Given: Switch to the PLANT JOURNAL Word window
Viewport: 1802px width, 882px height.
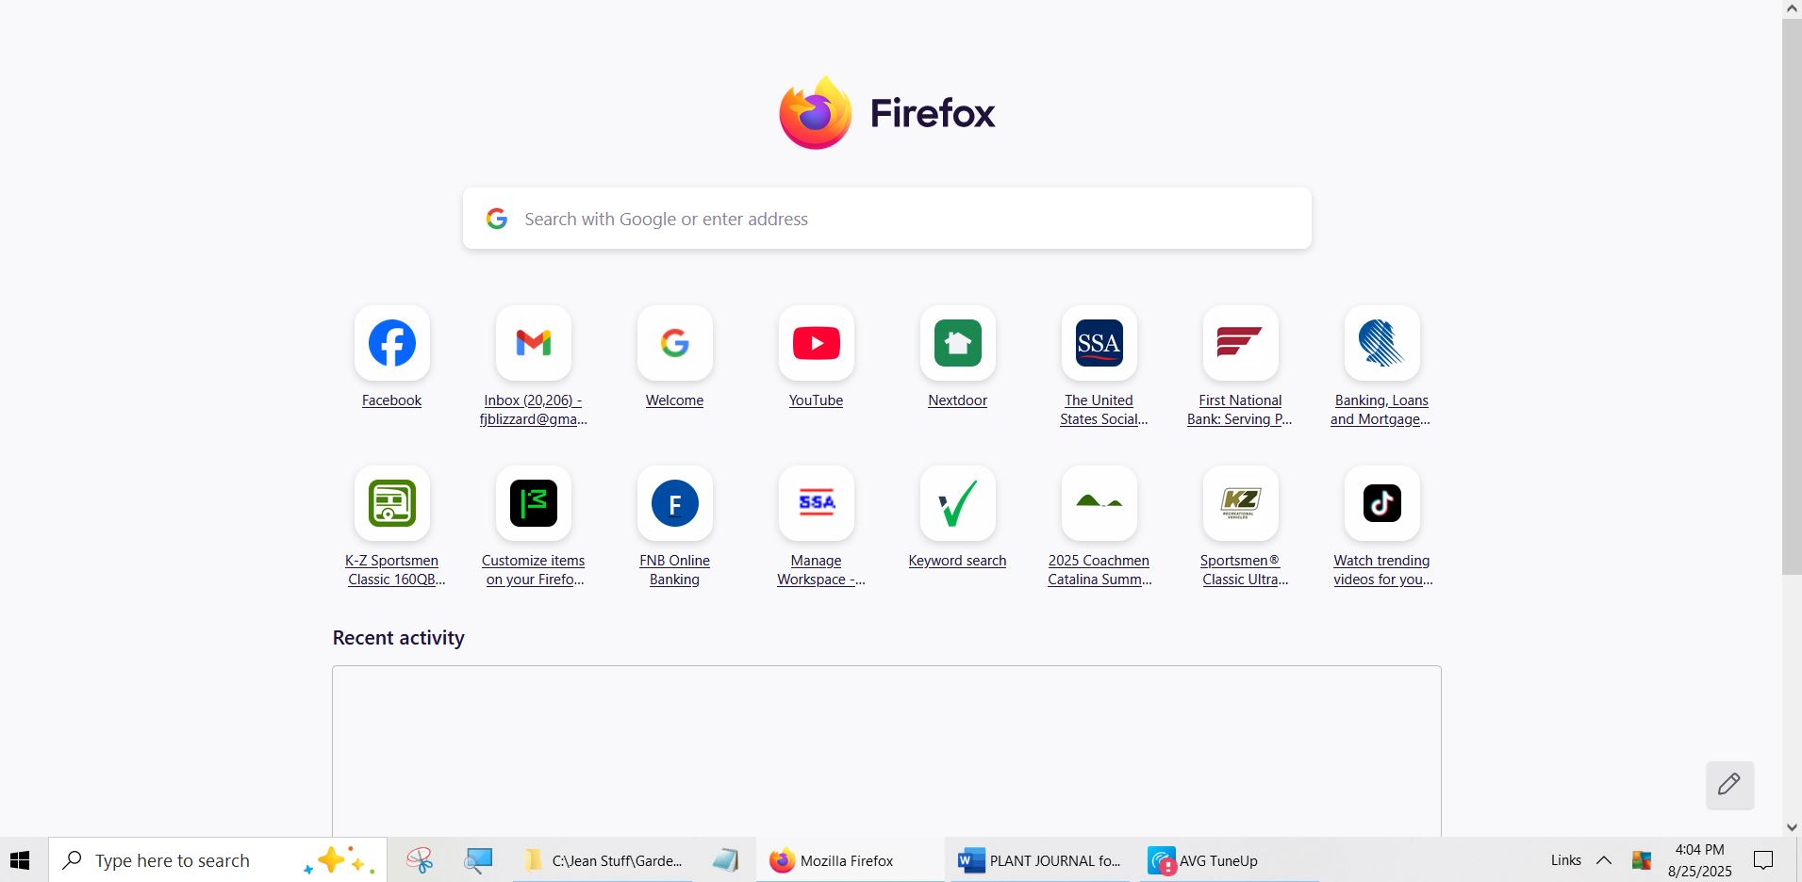Looking at the screenshot, I should click(1040, 860).
